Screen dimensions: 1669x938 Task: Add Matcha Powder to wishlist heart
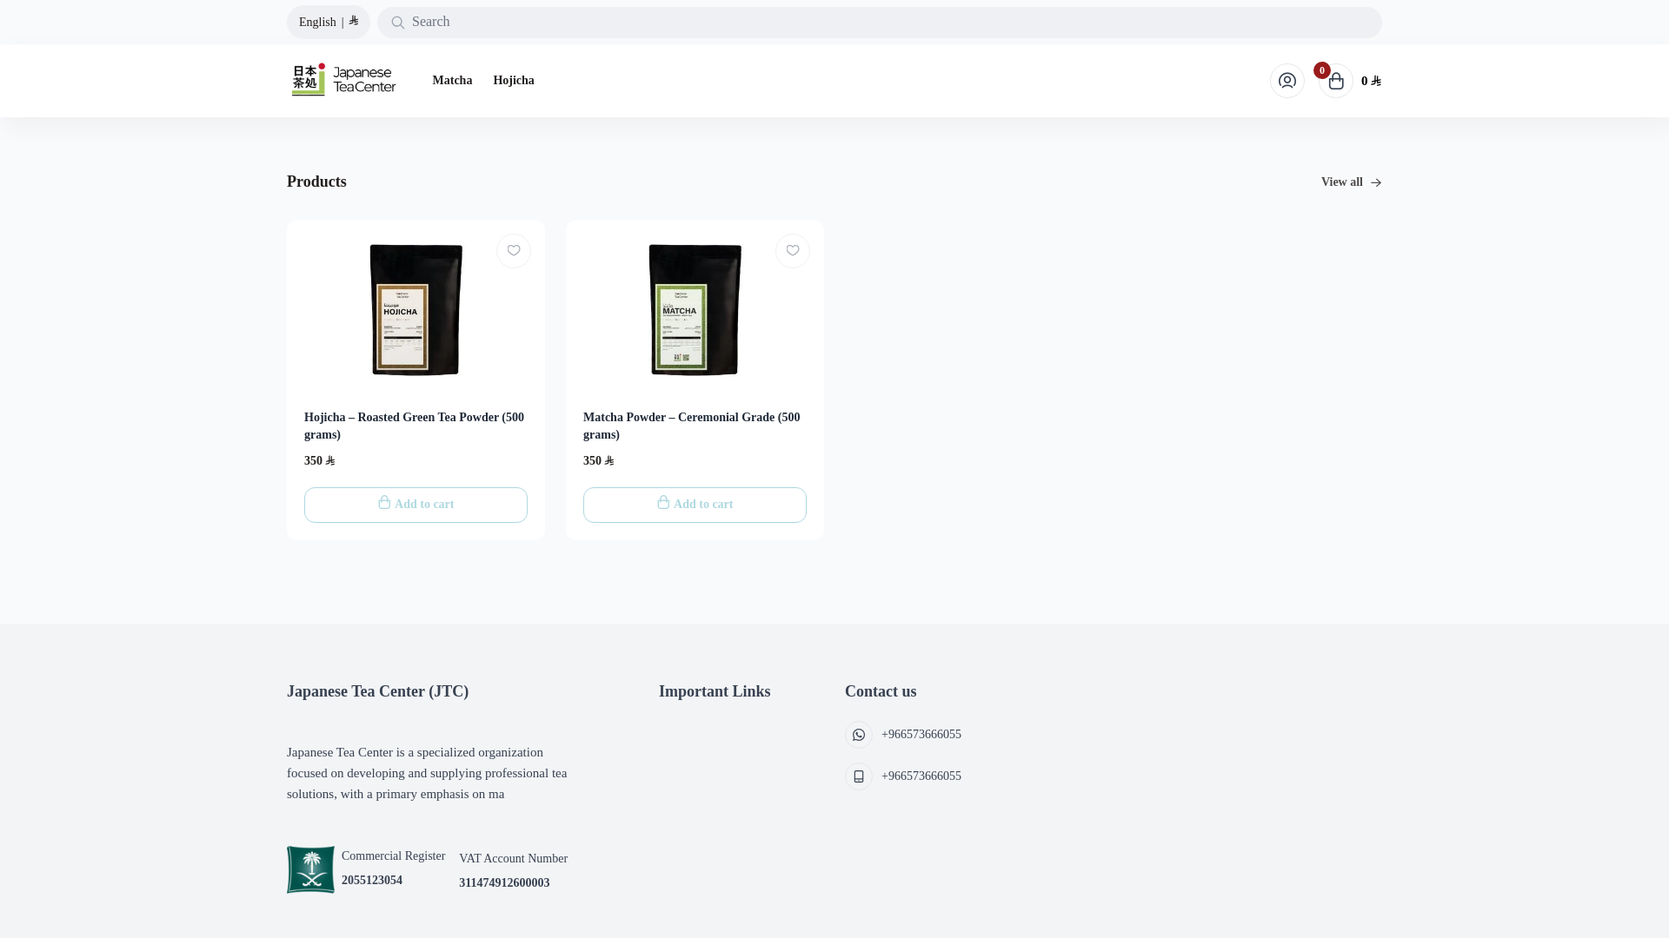point(793,251)
